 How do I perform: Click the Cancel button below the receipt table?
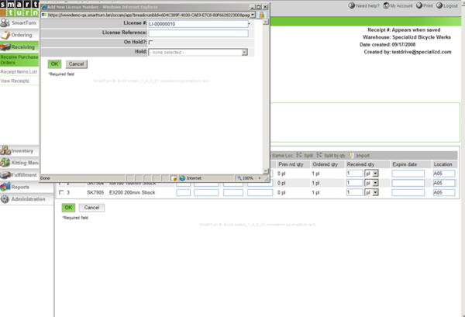91,208
